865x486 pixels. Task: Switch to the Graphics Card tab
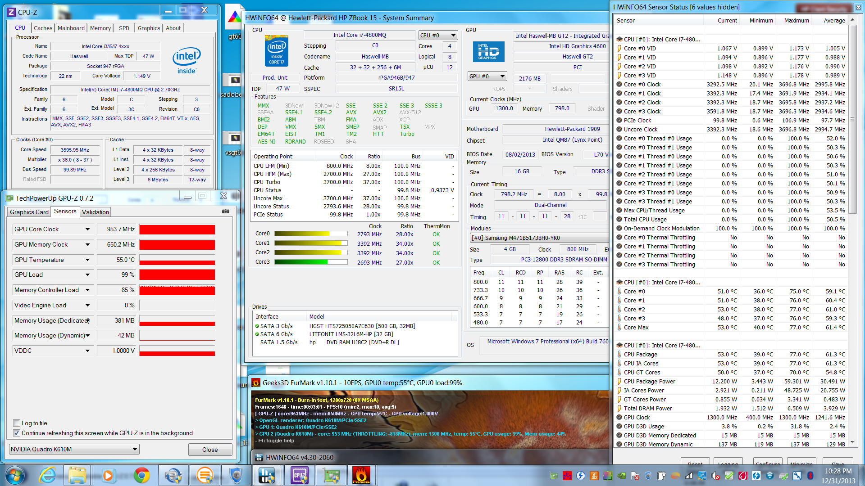click(x=29, y=212)
